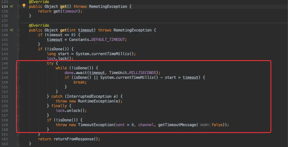Fold the inner if block at line 149
288x147 pixels.
click(x=18, y=78)
